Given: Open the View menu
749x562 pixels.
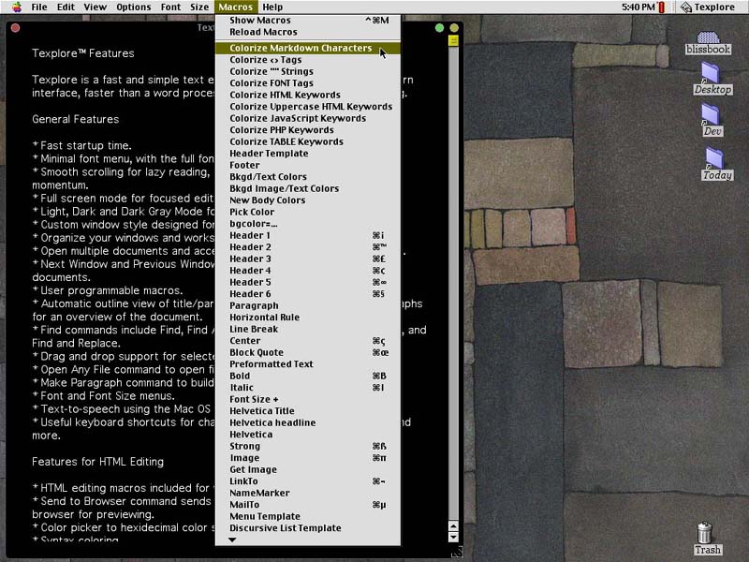Looking at the screenshot, I should pyautogui.click(x=95, y=7).
